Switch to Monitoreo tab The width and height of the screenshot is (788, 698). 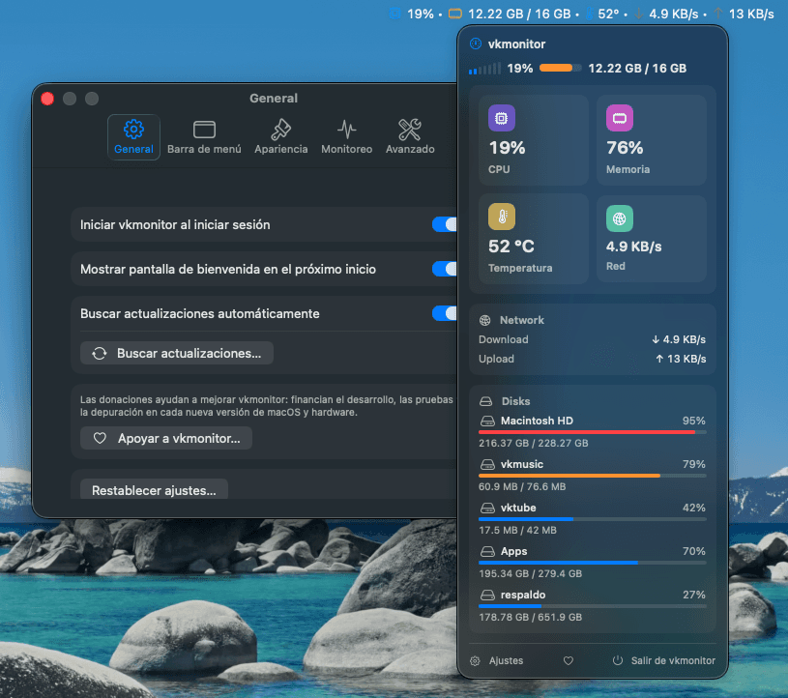pos(347,136)
